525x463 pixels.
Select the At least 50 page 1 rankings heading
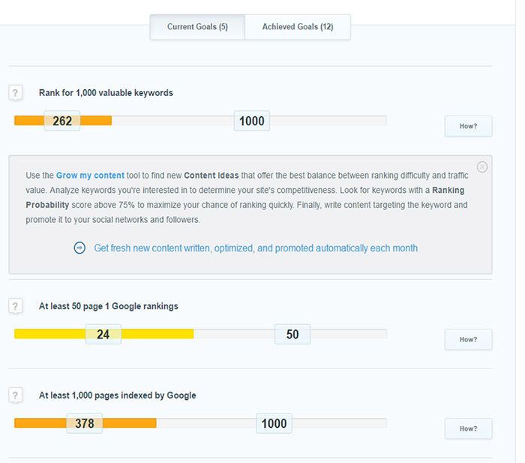pyautogui.click(x=109, y=306)
